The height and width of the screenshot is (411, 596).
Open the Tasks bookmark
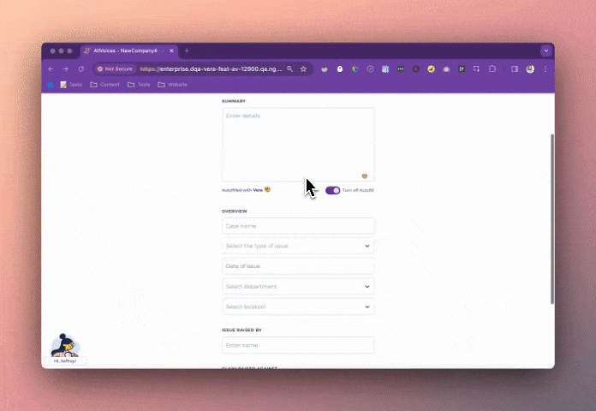tap(71, 85)
